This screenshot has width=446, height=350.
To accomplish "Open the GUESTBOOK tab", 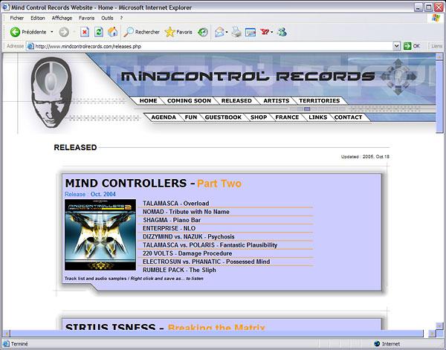I will [x=223, y=117].
